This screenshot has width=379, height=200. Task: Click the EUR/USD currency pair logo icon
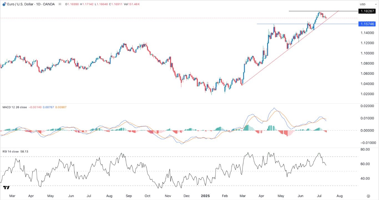click(x=4, y=4)
